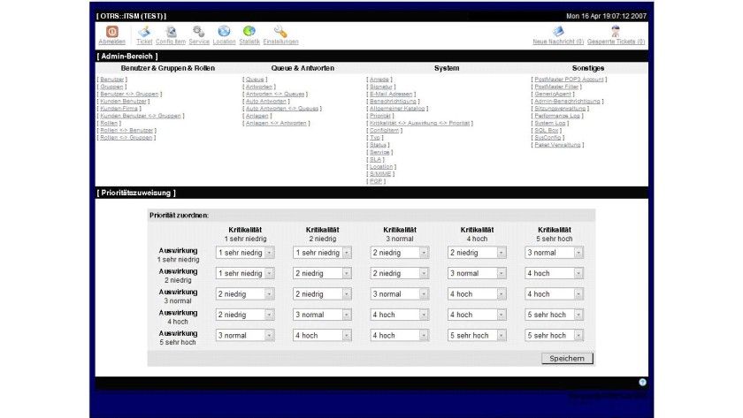
Task: Save priority matrix with Speichern
Action: 567,359
